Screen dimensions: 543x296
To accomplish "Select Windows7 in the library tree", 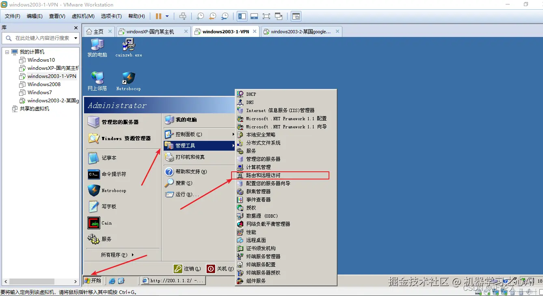I will tap(39, 93).
